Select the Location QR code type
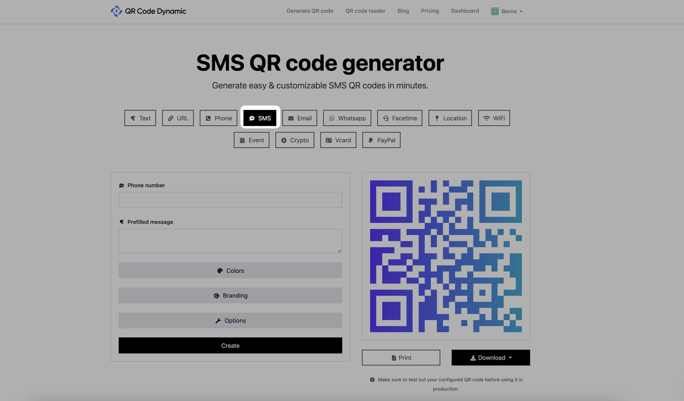 [x=450, y=117]
